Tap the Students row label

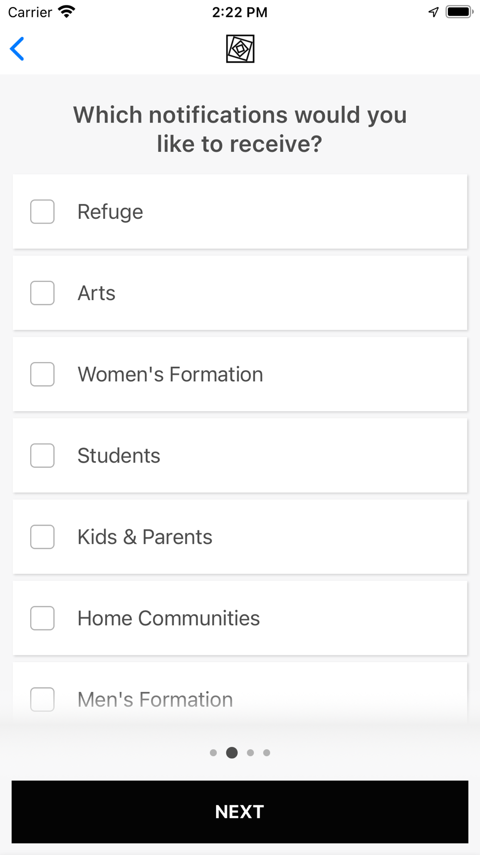[119, 456]
